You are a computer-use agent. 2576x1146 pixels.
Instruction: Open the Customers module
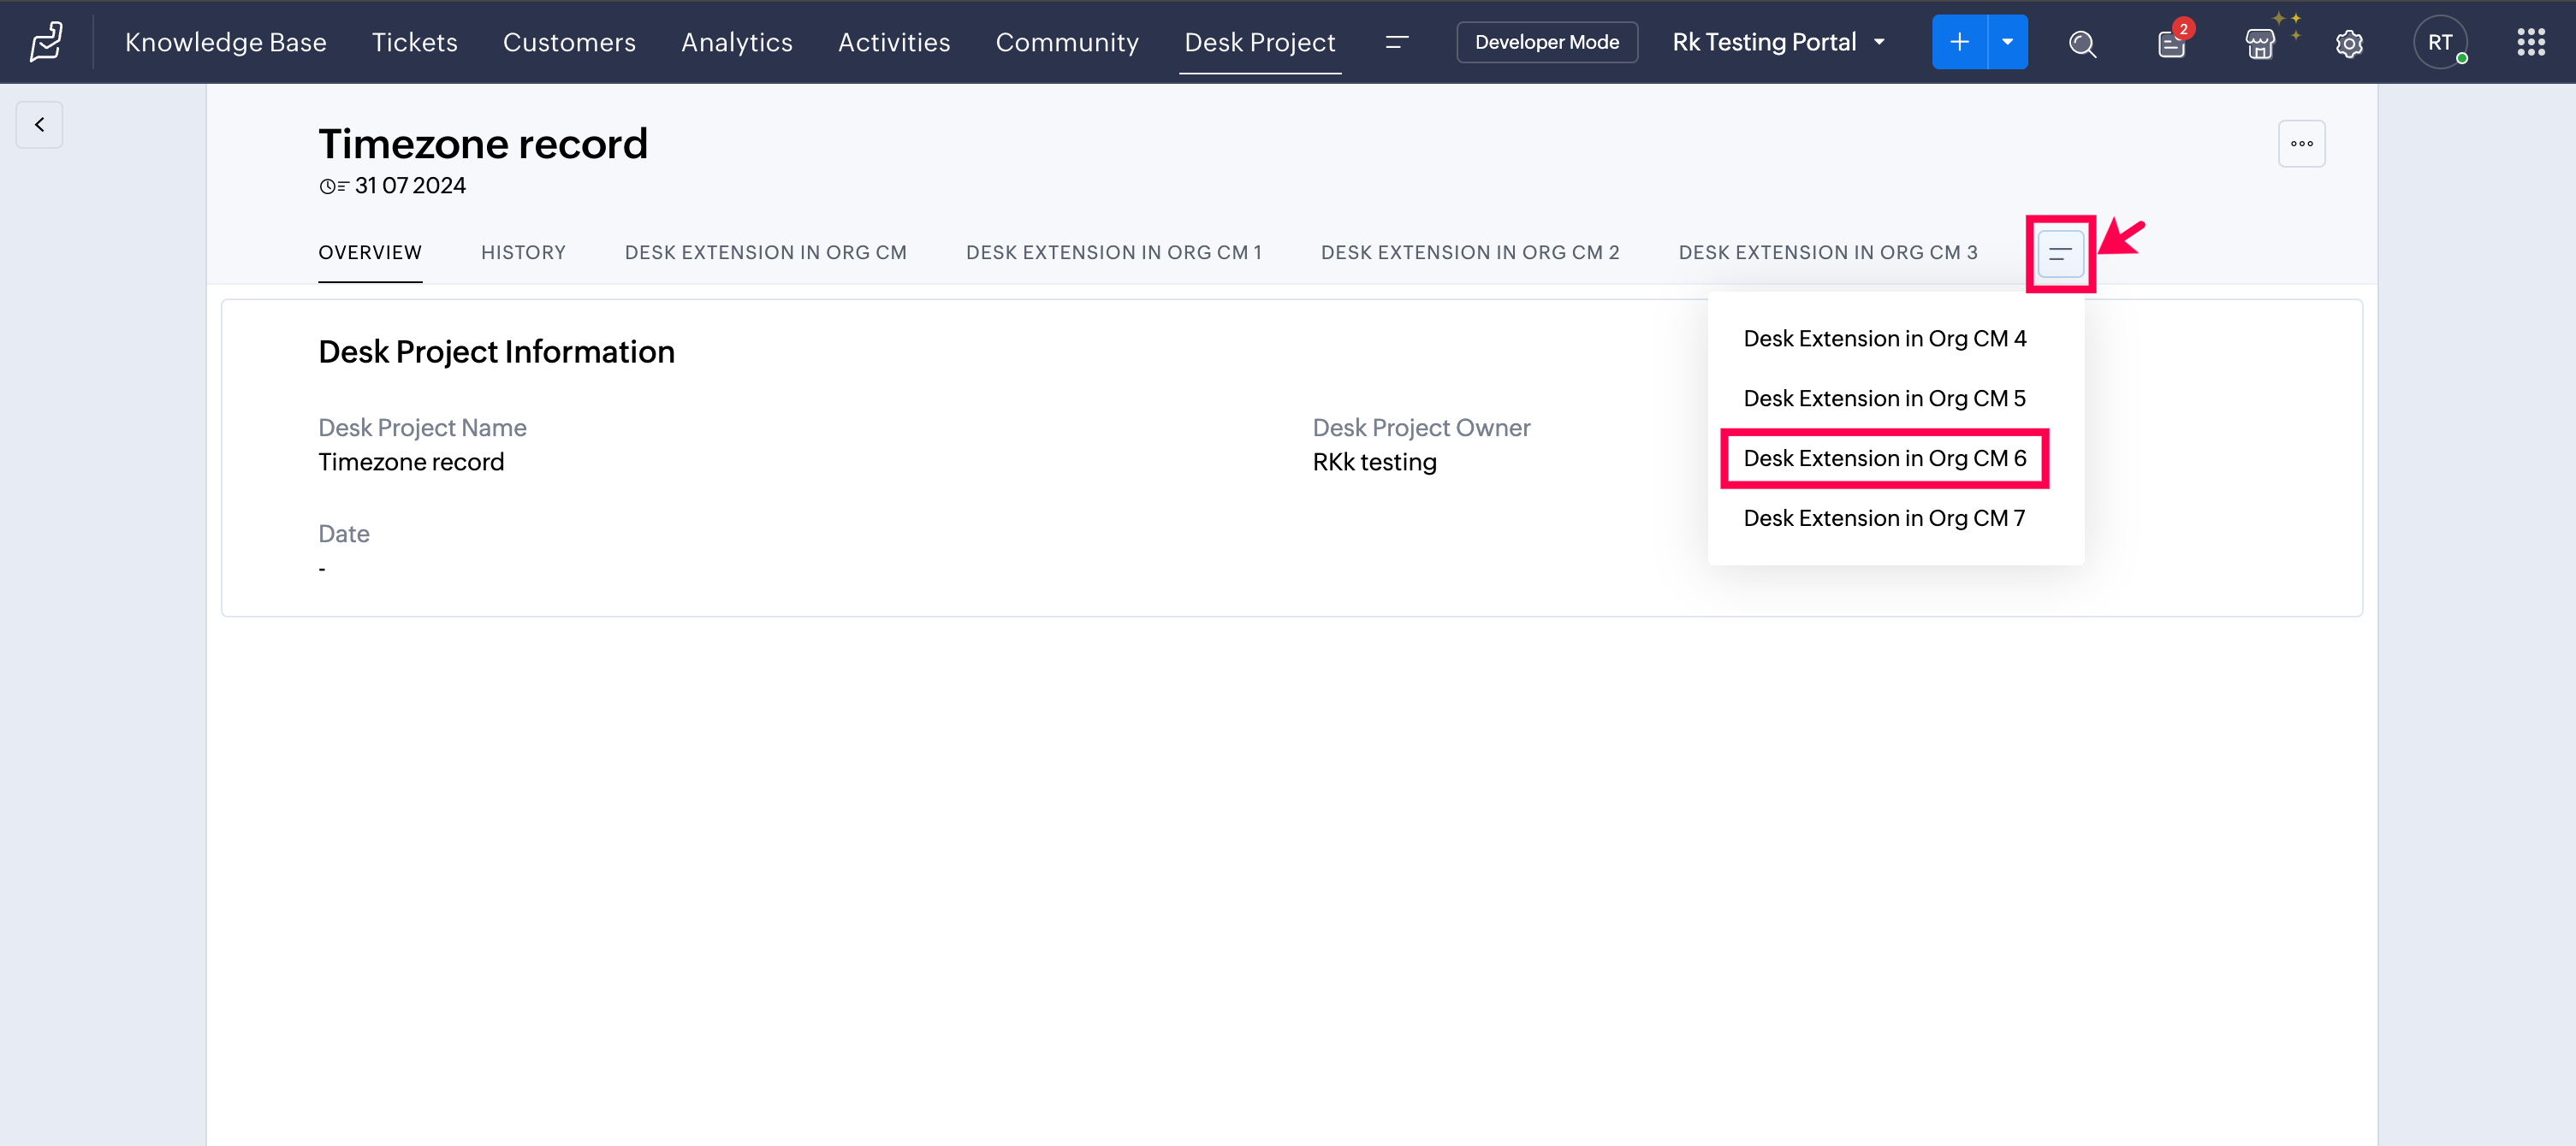coord(569,42)
